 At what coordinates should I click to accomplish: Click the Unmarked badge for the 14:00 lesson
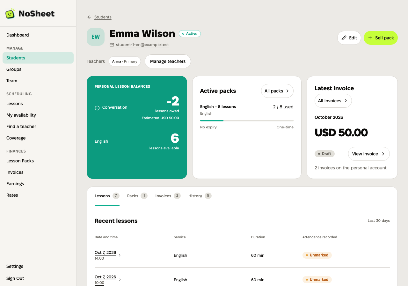[x=317, y=255]
